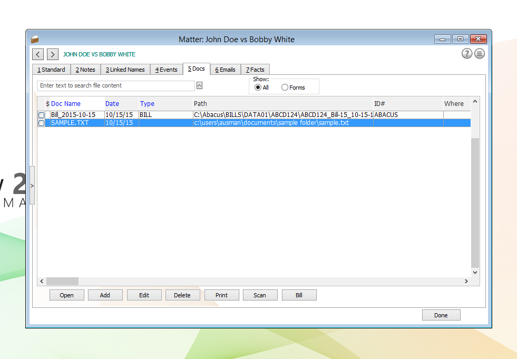This screenshot has width=517, height=359.
Task: Click the JOHN DOE VS BOBBY WHITE heading
Action: (99, 54)
